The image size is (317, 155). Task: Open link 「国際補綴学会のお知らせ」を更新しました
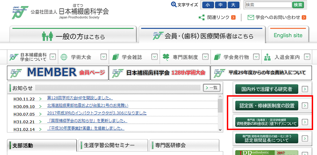87,121
